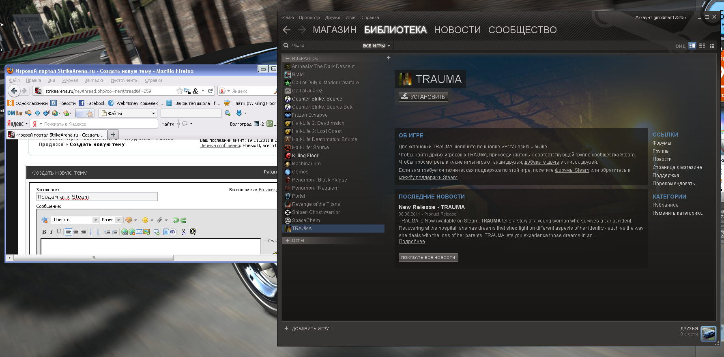Click insert image icon in editor

[x=146, y=232]
